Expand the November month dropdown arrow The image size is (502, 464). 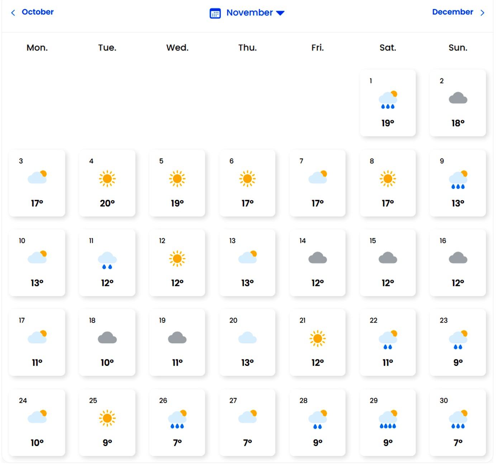click(280, 13)
